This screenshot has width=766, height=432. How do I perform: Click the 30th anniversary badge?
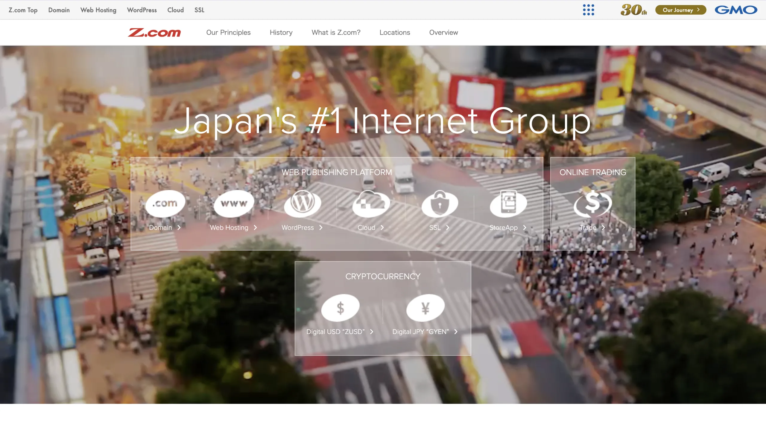(633, 10)
